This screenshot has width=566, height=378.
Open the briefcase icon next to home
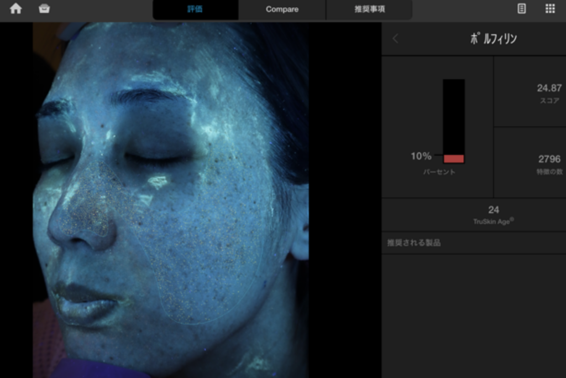(x=44, y=9)
